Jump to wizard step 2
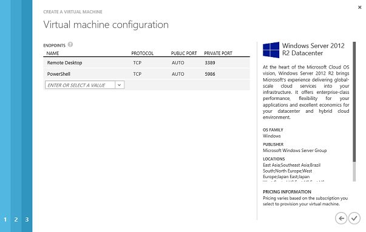This screenshot has width=366, height=232. coord(16,219)
